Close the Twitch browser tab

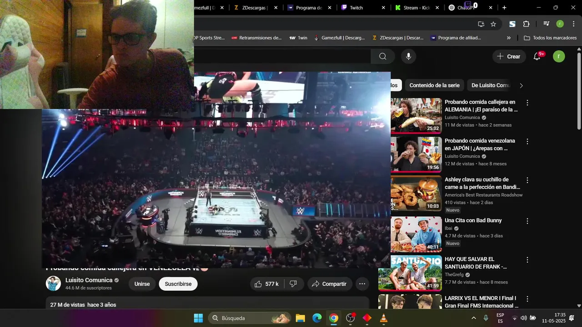[x=383, y=8]
